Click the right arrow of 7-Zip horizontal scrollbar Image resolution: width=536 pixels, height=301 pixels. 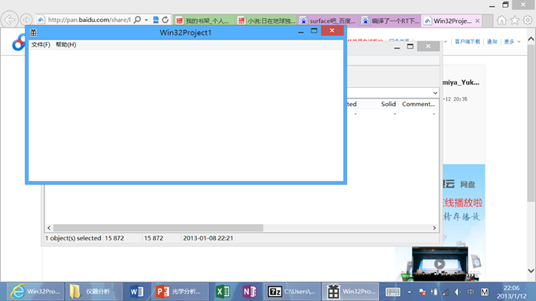[434, 228]
